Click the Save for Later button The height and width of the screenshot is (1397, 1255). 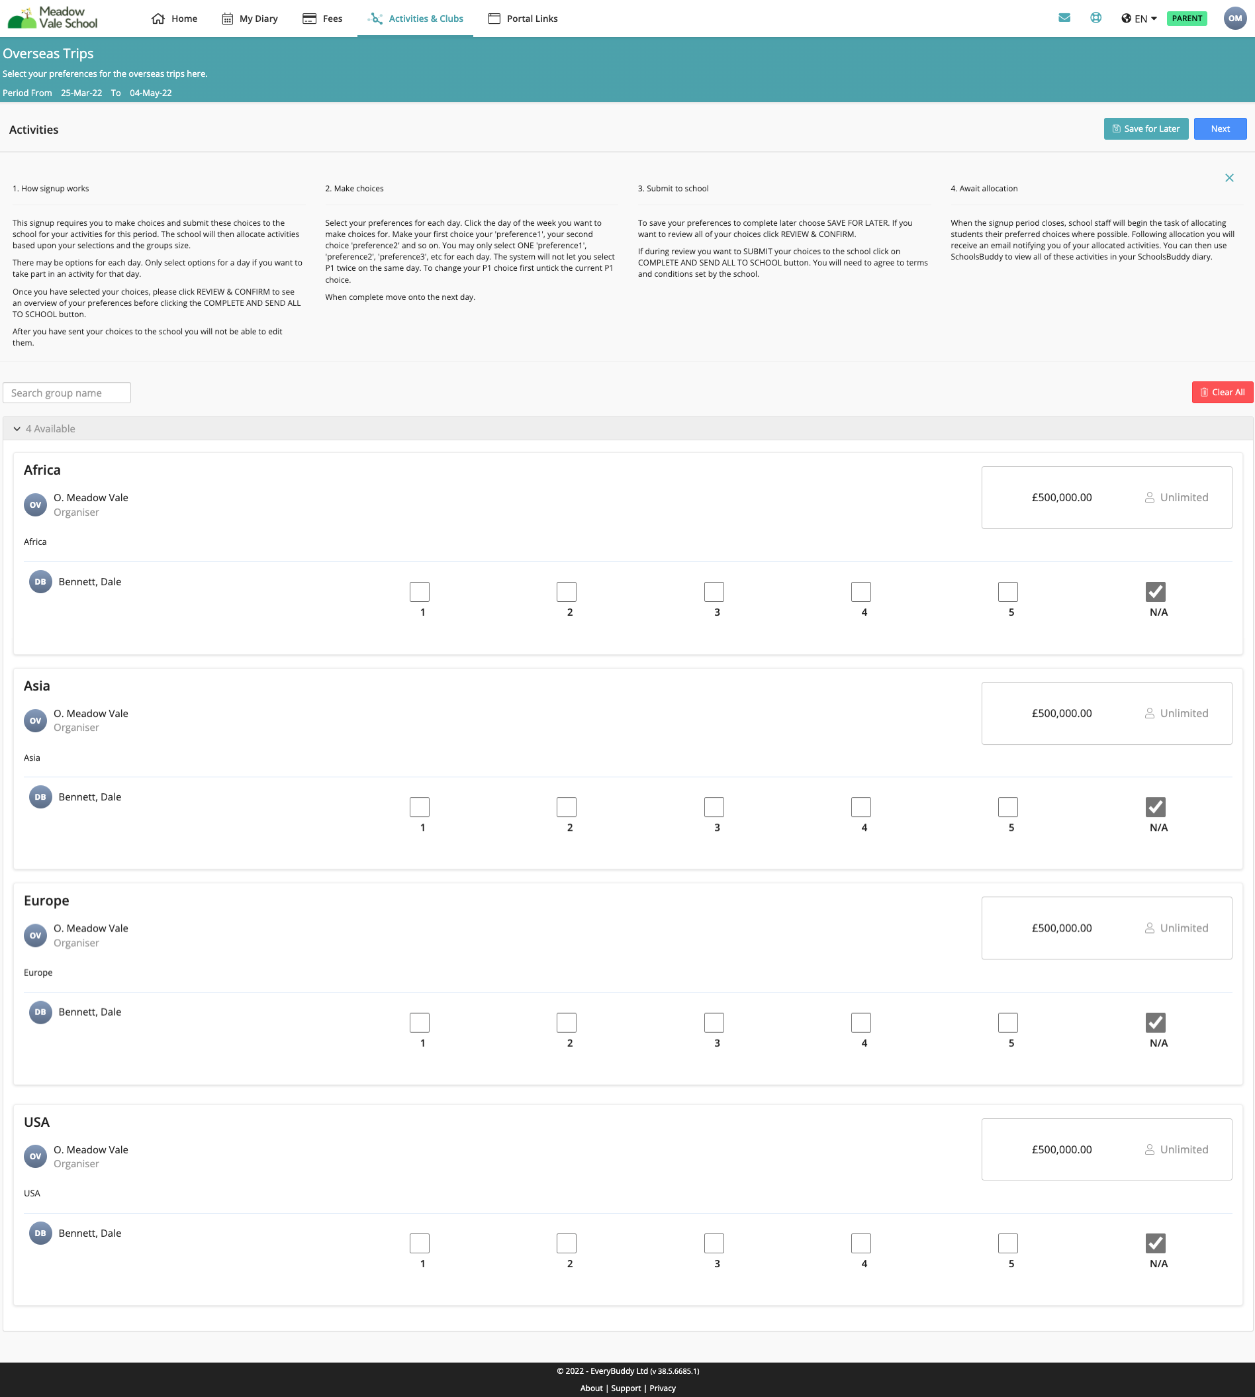coord(1146,129)
